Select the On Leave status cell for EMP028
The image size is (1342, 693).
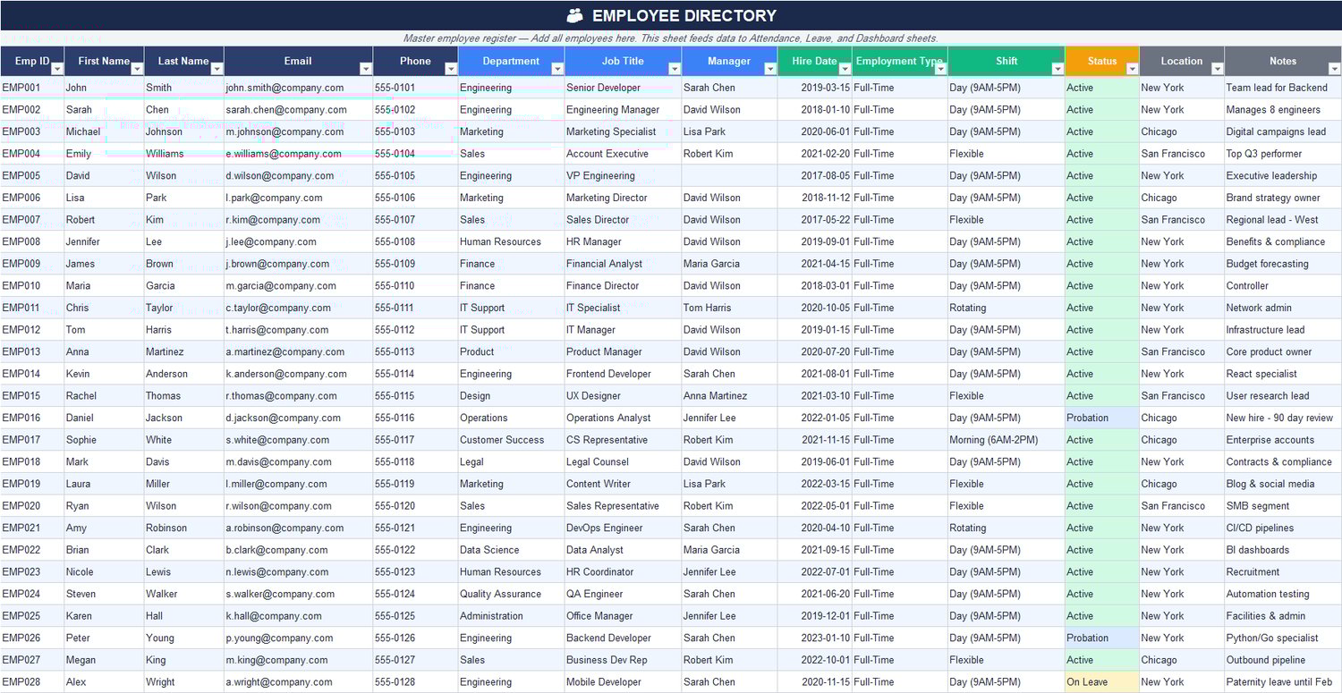[1100, 681]
